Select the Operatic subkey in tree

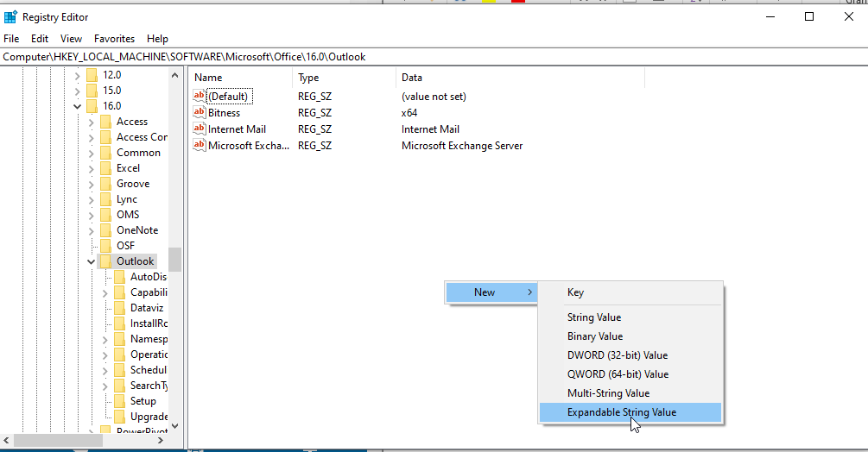point(149,355)
